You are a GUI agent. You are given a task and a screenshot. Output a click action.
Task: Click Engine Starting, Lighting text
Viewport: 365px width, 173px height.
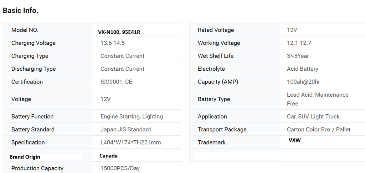click(132, 117)
